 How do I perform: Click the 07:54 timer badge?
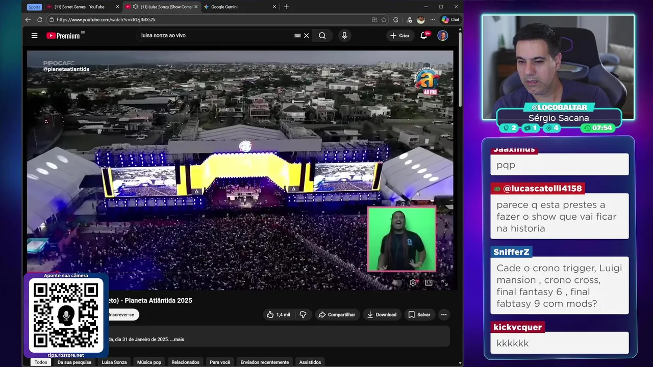coord(598,128)
